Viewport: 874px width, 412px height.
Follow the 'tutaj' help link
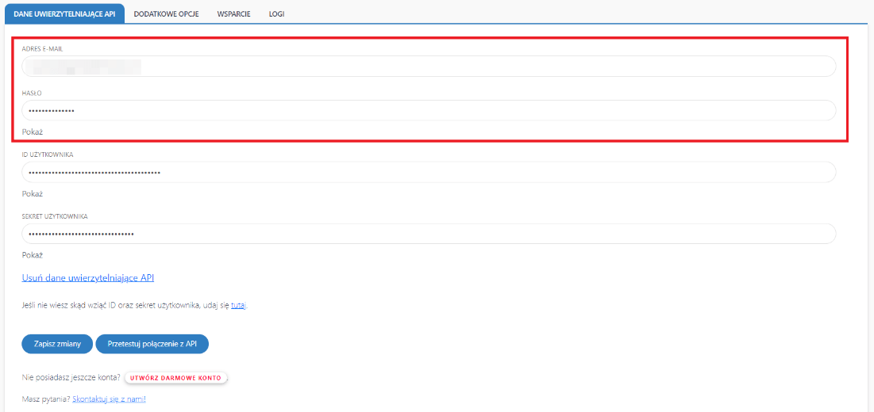[x=238, y=305]
